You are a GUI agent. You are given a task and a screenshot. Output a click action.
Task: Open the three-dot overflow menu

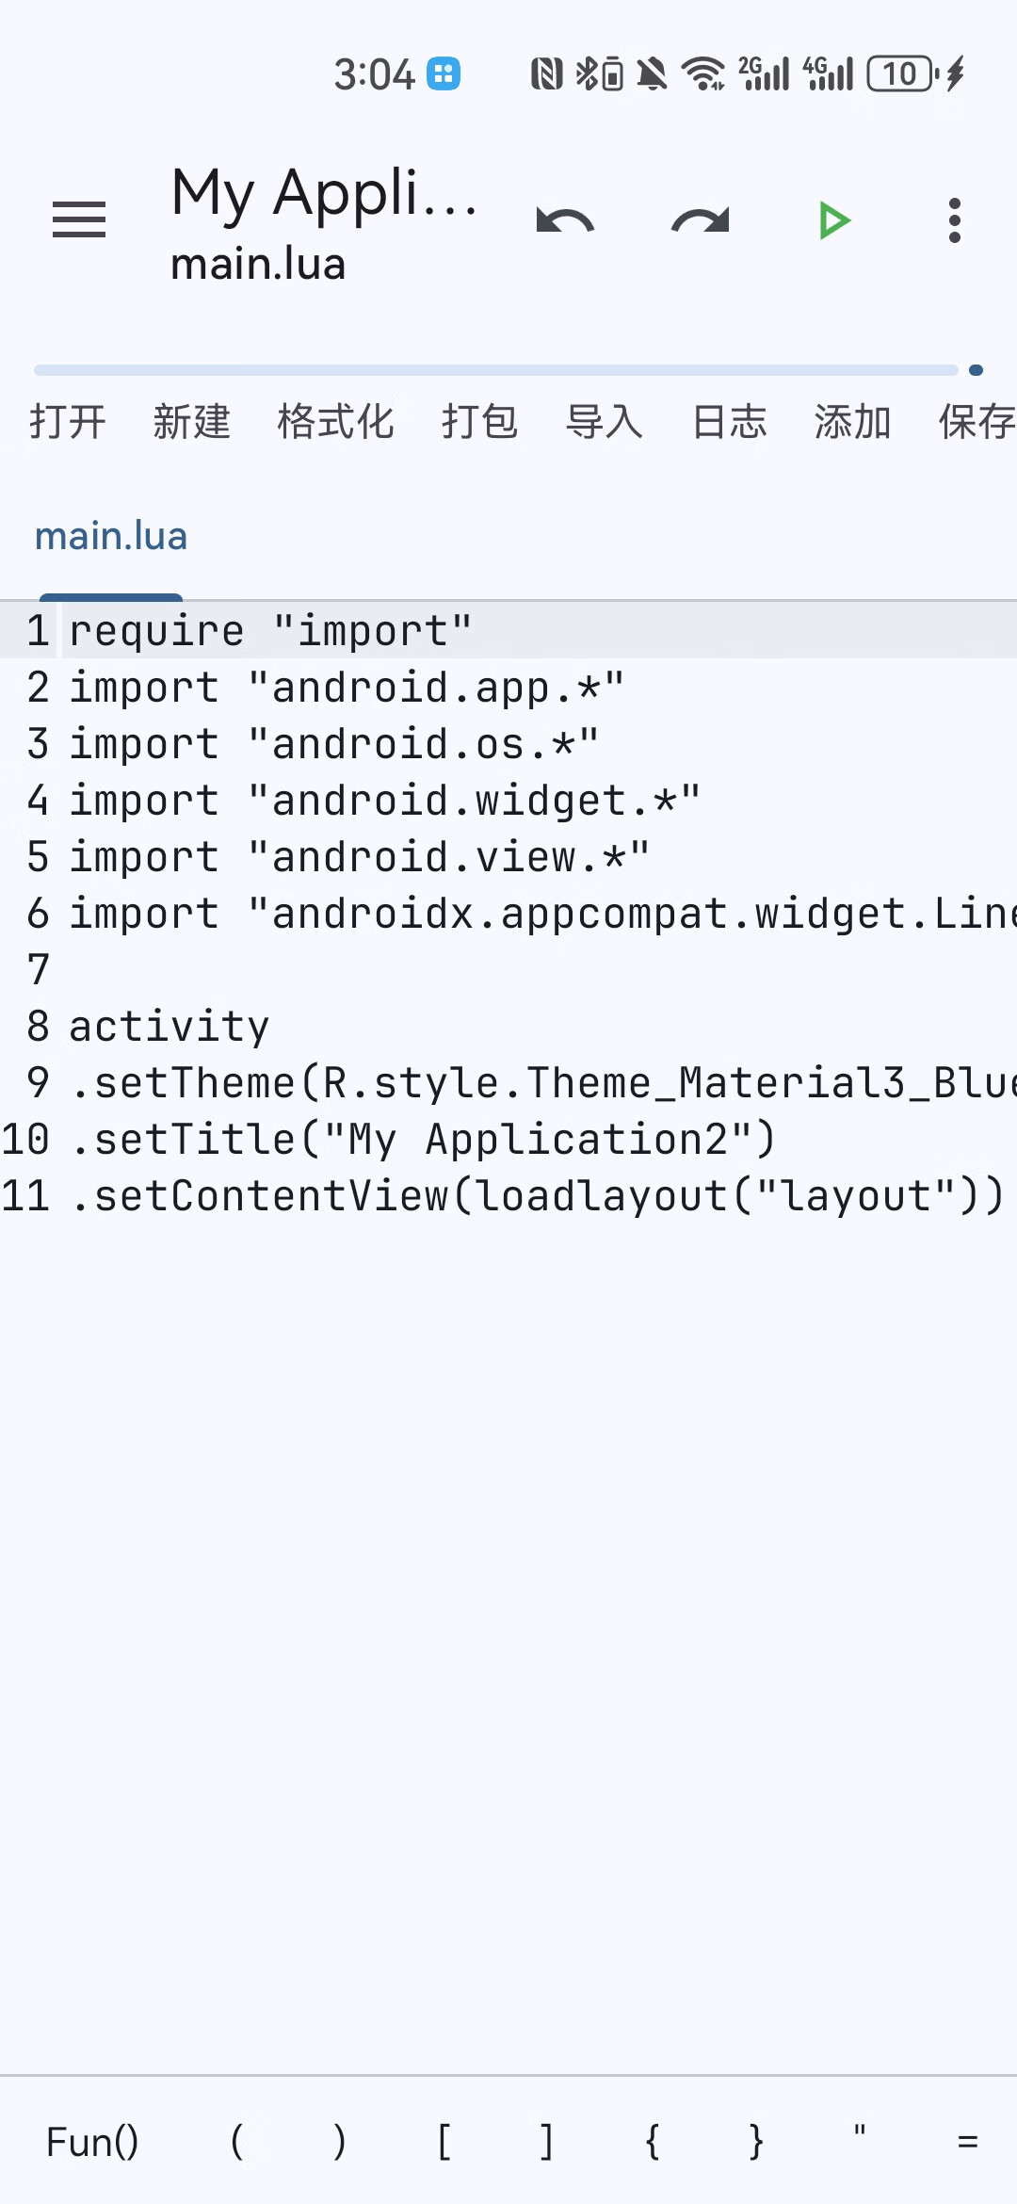[955, 221]
